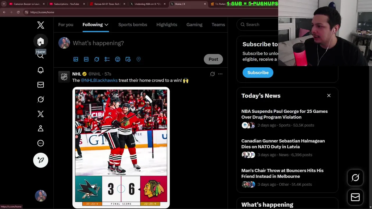Click the white round compose post button

tap(41, 160)
